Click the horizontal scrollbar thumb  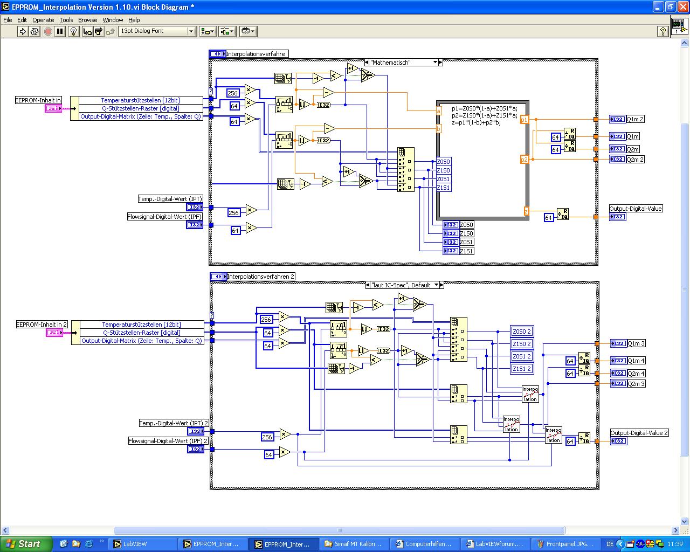[340, 530]
